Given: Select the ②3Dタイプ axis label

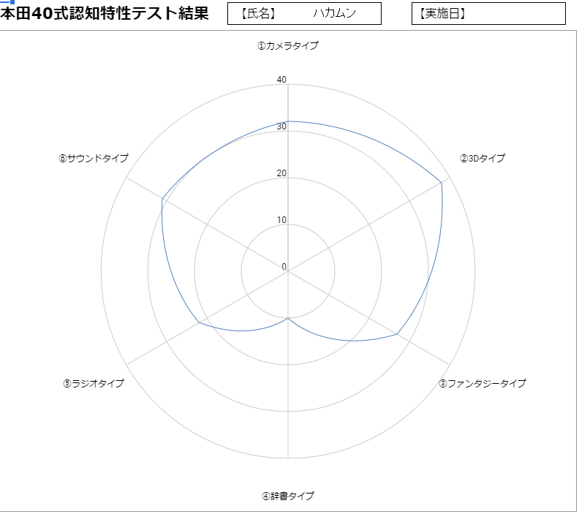Looking at the screenshot, I should [x=482, y=159].
